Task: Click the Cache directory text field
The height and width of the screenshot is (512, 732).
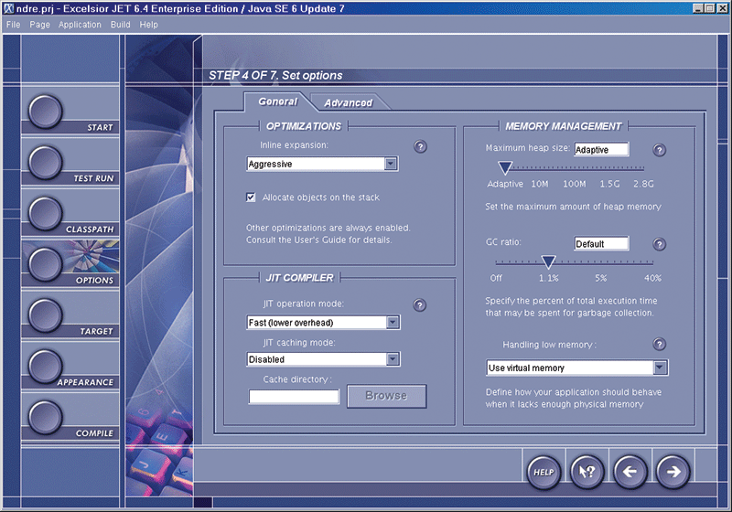Action: pos(294,397)
